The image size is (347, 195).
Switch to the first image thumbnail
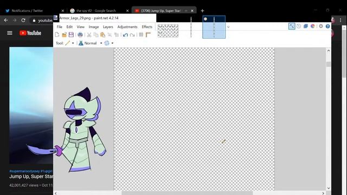[x=168, y=31]
